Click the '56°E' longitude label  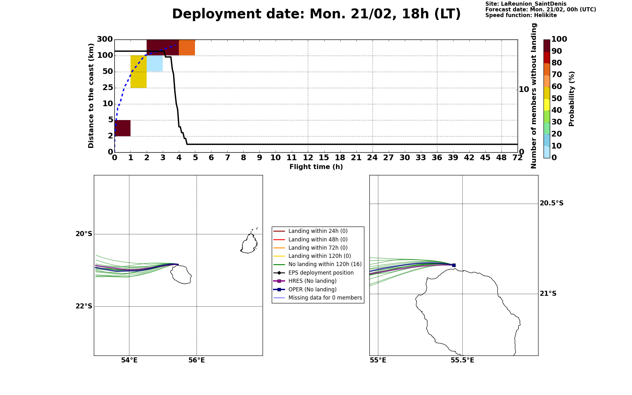pos(197,360)
